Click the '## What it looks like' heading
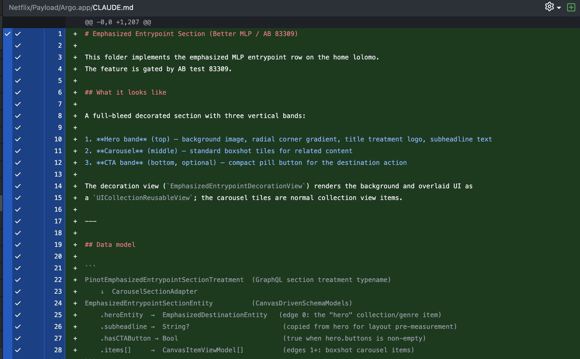The image size is (580, 359). click(x=126, y=92)
